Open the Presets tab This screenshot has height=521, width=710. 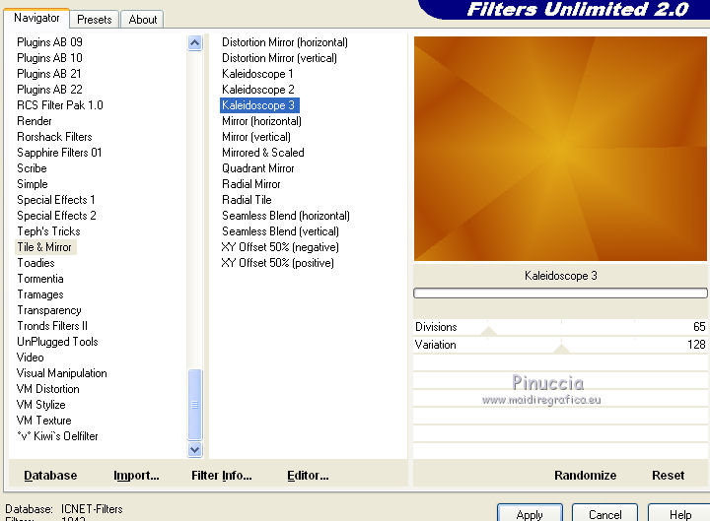95,20
